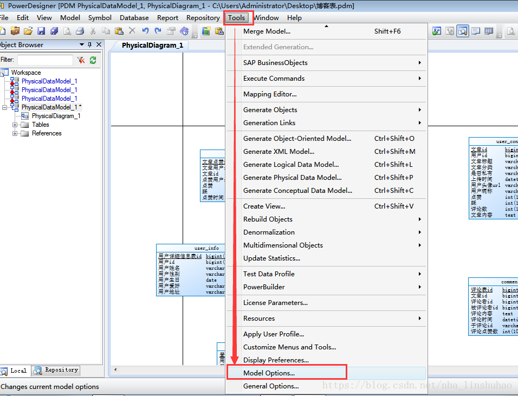Open the view toolbar overflow options
Screen dimensions: 518x396
point(500,34)
